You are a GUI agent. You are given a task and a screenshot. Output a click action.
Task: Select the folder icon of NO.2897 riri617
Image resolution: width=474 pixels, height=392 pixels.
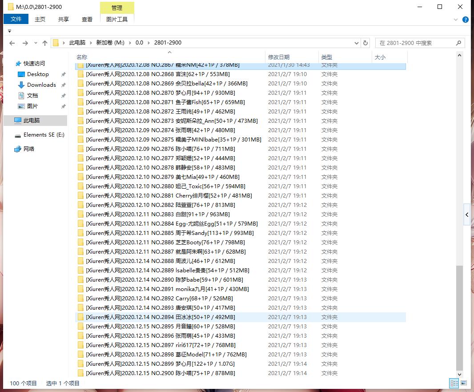click(x=80, y=345)
